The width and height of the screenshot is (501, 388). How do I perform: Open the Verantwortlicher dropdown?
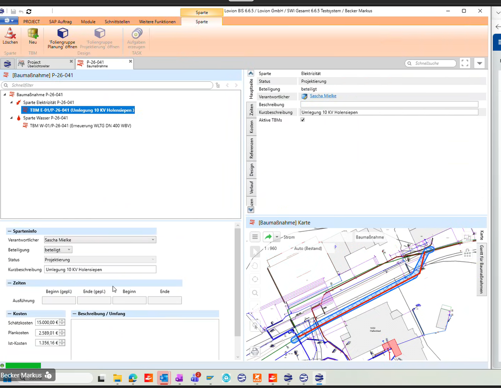(x=153, y=240)
